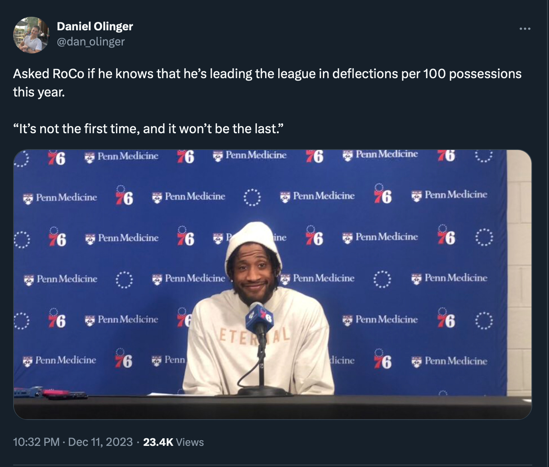
Task: Click the tweet text about RoCo deflections
Action: click(267, 83)
